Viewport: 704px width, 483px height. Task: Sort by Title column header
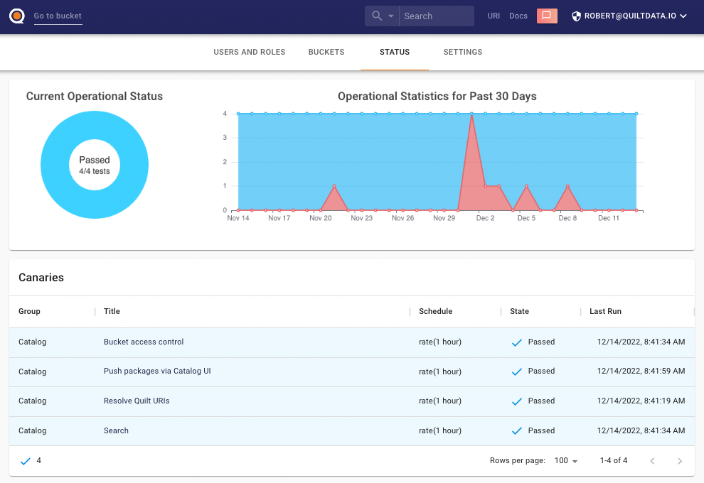point(112,311)
